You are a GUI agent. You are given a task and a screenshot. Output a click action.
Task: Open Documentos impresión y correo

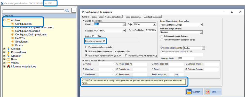click(34, 28)
